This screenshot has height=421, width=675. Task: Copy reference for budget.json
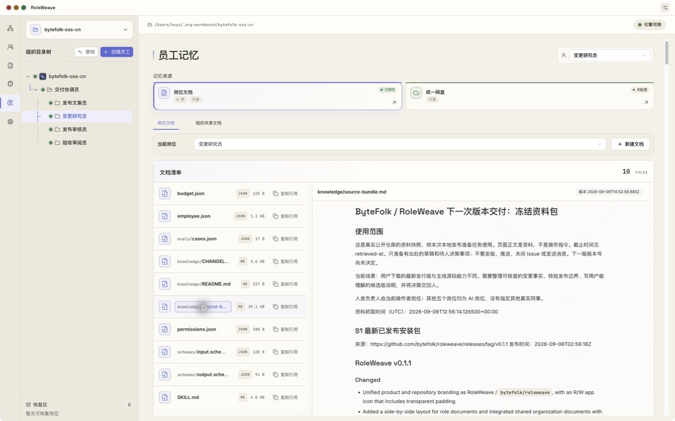click(285, 194)
